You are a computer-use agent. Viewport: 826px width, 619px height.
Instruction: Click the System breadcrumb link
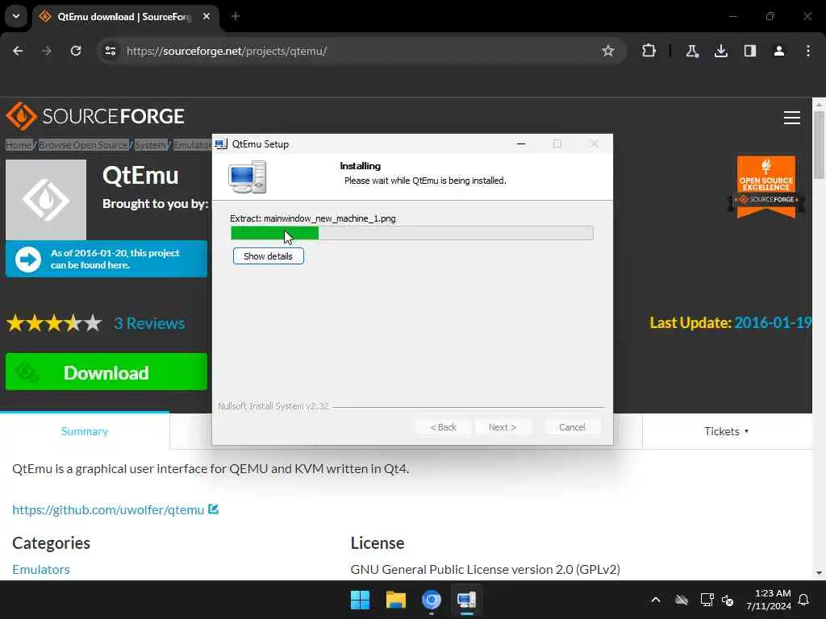(150, 145)
